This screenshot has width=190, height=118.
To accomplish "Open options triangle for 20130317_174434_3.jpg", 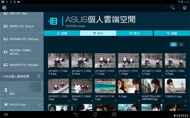I will 162,76.
